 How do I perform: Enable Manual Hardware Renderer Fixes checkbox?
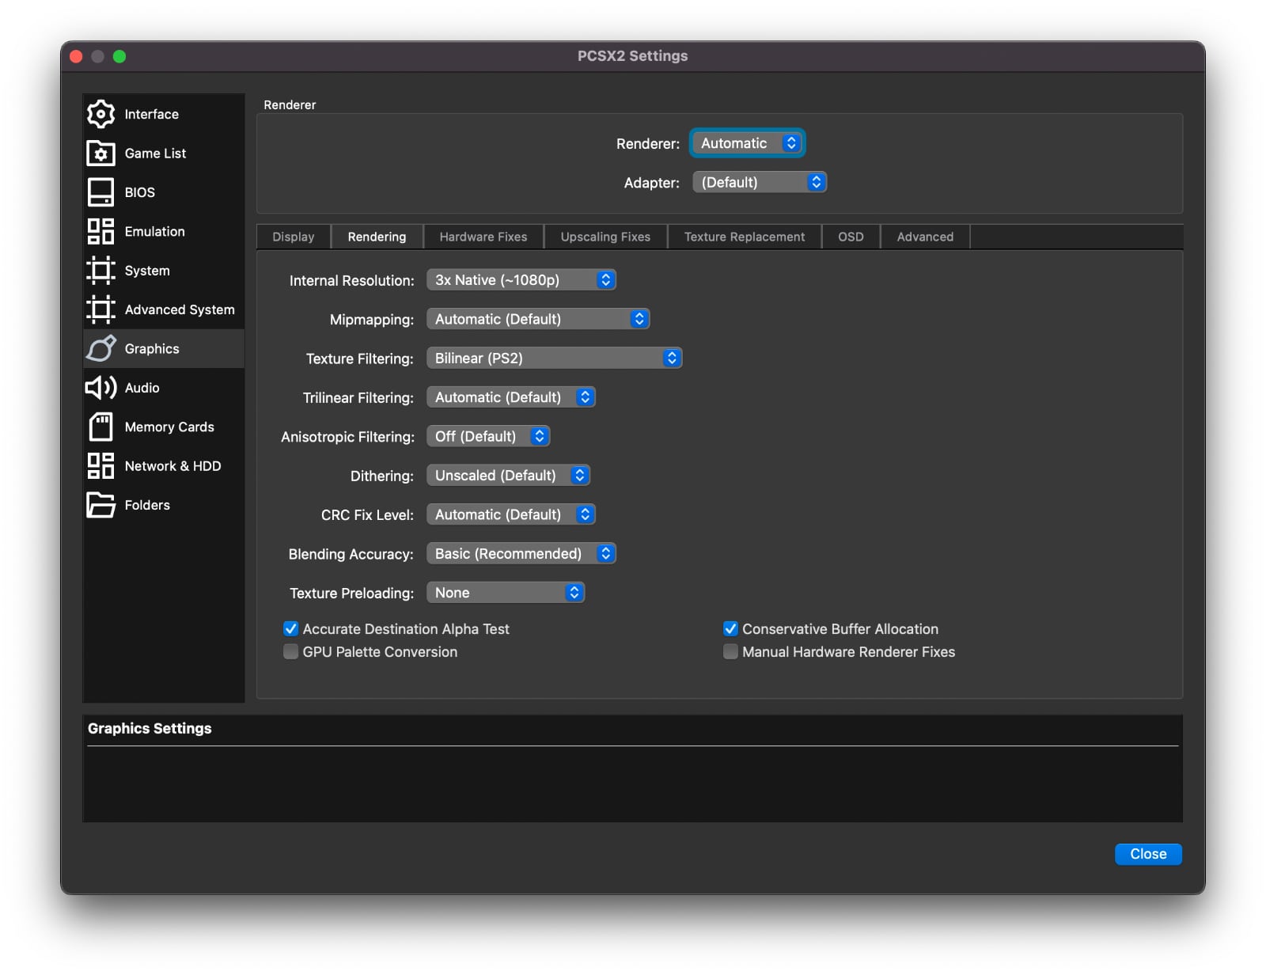click(730, 652)
